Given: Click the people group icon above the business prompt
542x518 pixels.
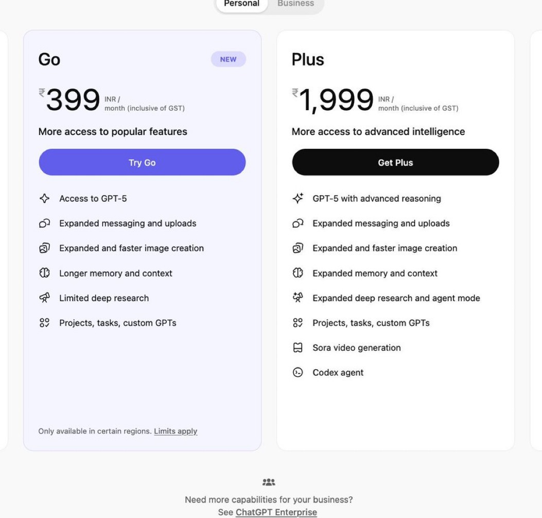Looking at the screenshot, I should (269, 482).
